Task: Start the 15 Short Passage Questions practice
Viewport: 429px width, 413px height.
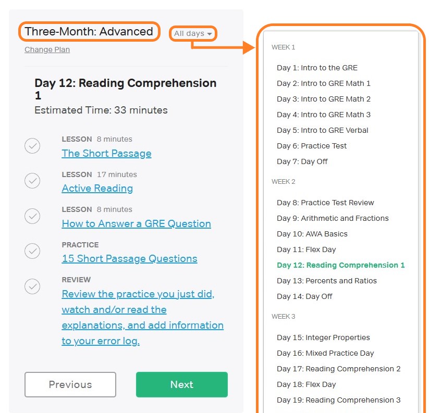Action: point(129,258)
